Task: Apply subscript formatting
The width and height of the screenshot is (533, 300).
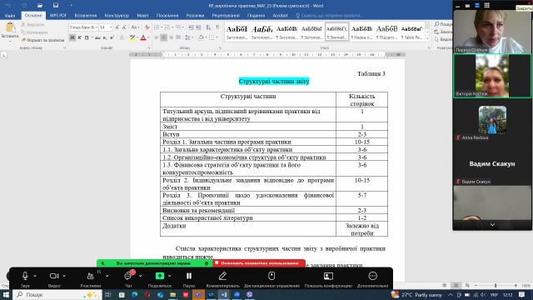Action: 105,37
